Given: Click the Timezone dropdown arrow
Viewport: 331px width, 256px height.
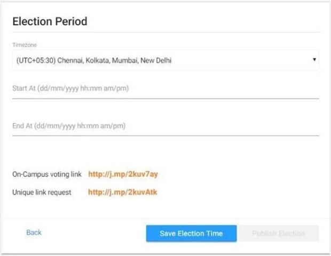Looking at the screenshot, I should (x=314, y=60).
